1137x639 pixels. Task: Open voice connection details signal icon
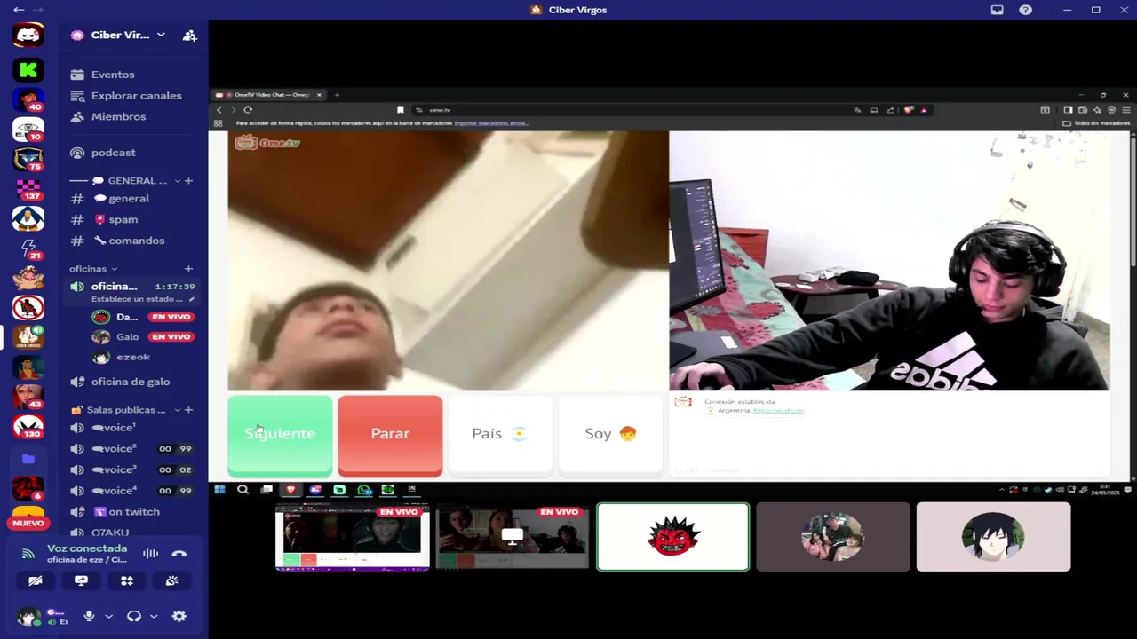tap(28, 554)
